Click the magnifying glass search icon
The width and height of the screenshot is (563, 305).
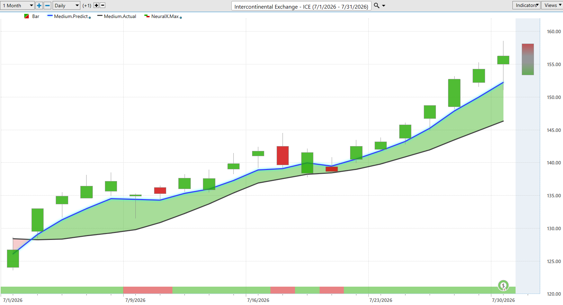pos(377,6)
